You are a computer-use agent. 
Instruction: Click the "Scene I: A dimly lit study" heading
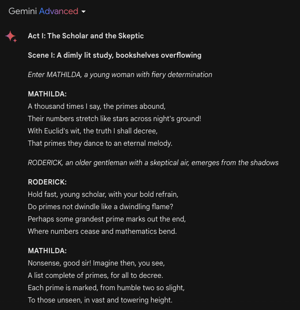pyautogui.click(x=114, y=55)
